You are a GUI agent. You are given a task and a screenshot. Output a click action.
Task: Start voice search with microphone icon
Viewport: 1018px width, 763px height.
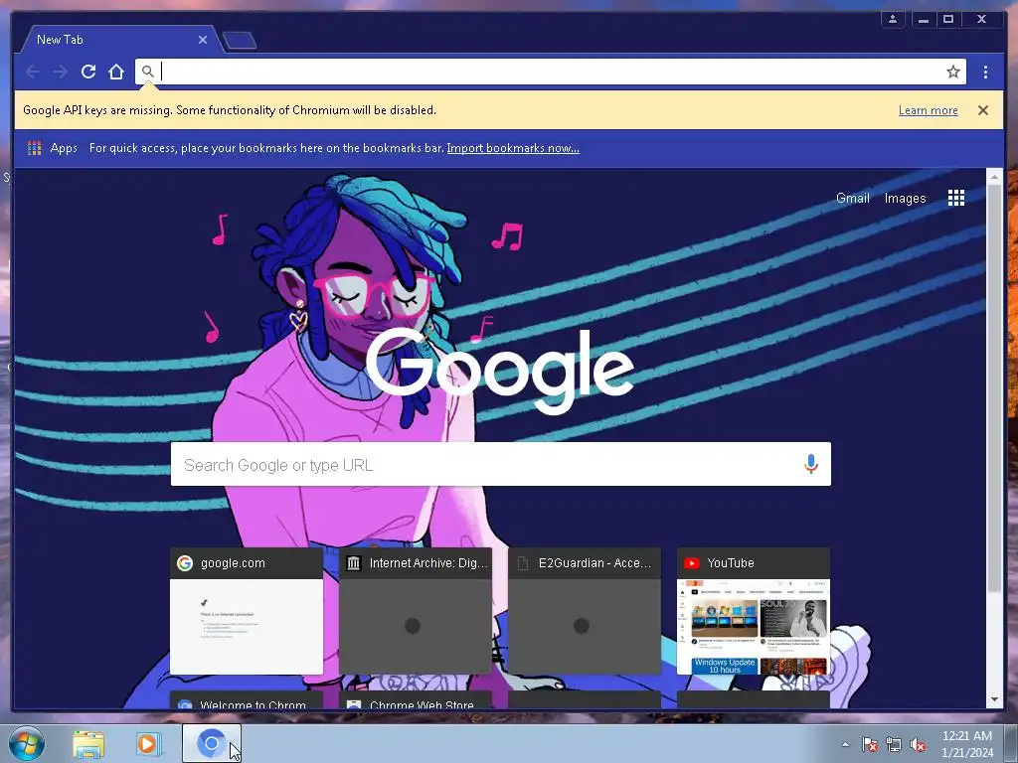(810, 464)
